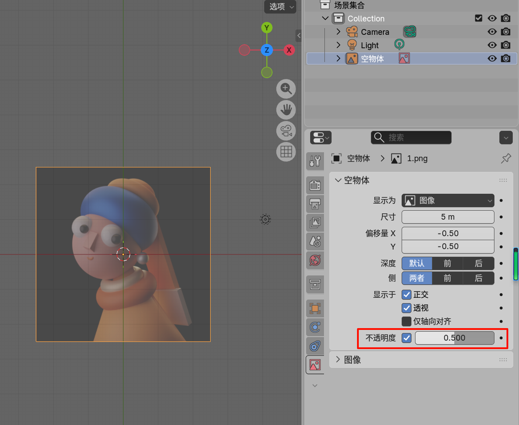
Task: Disable Collection in renders icon
Action: [506, 18]
